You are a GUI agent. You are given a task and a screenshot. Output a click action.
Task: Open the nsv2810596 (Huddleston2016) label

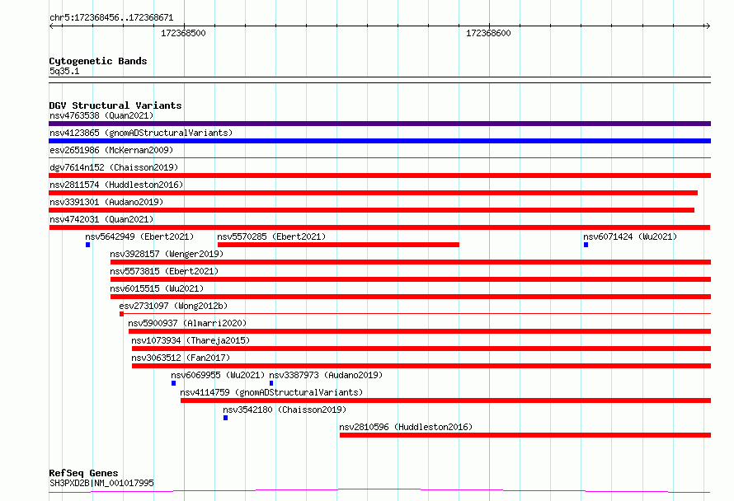[x=406, y=427]
